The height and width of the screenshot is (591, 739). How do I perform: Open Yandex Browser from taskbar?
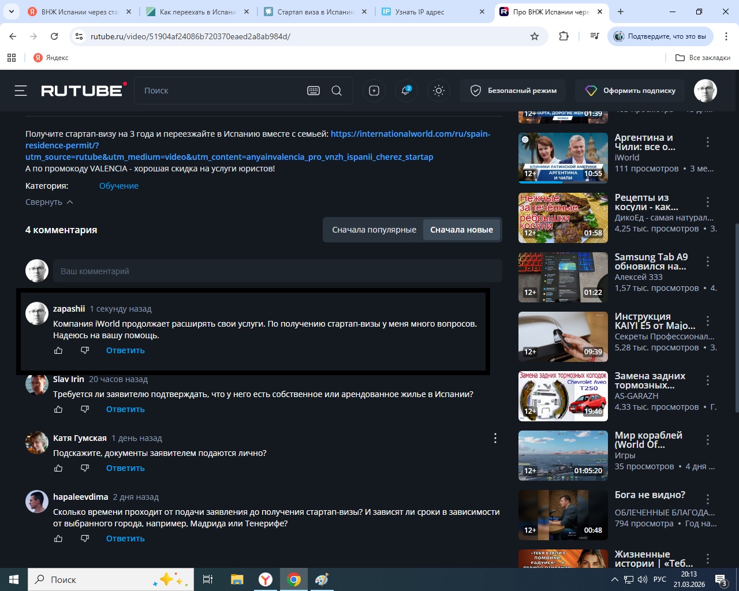pyautogui.click(x=266, y=579)
